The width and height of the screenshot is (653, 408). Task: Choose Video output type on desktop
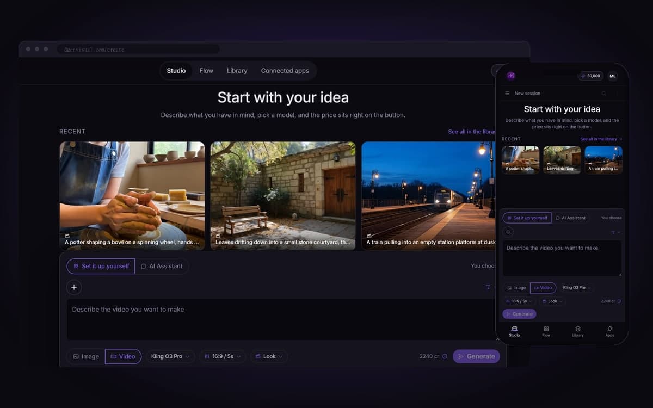[x=123, y=356]
